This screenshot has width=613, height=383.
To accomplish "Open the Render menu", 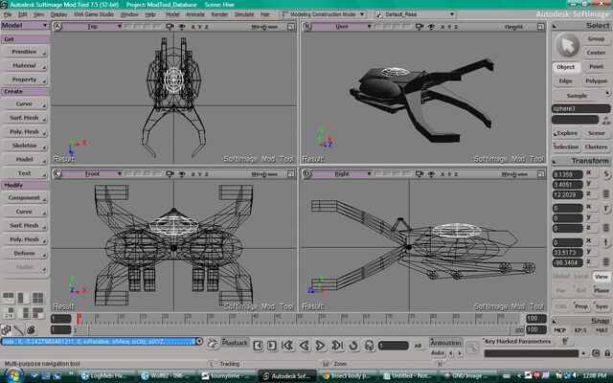I will point(219,14).
